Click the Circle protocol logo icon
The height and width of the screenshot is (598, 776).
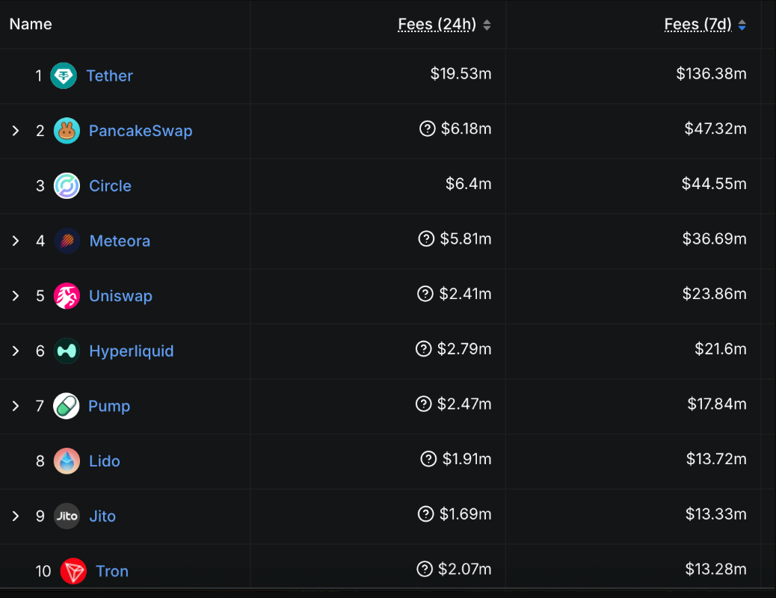pyautogui.click(x=67, y=186)
